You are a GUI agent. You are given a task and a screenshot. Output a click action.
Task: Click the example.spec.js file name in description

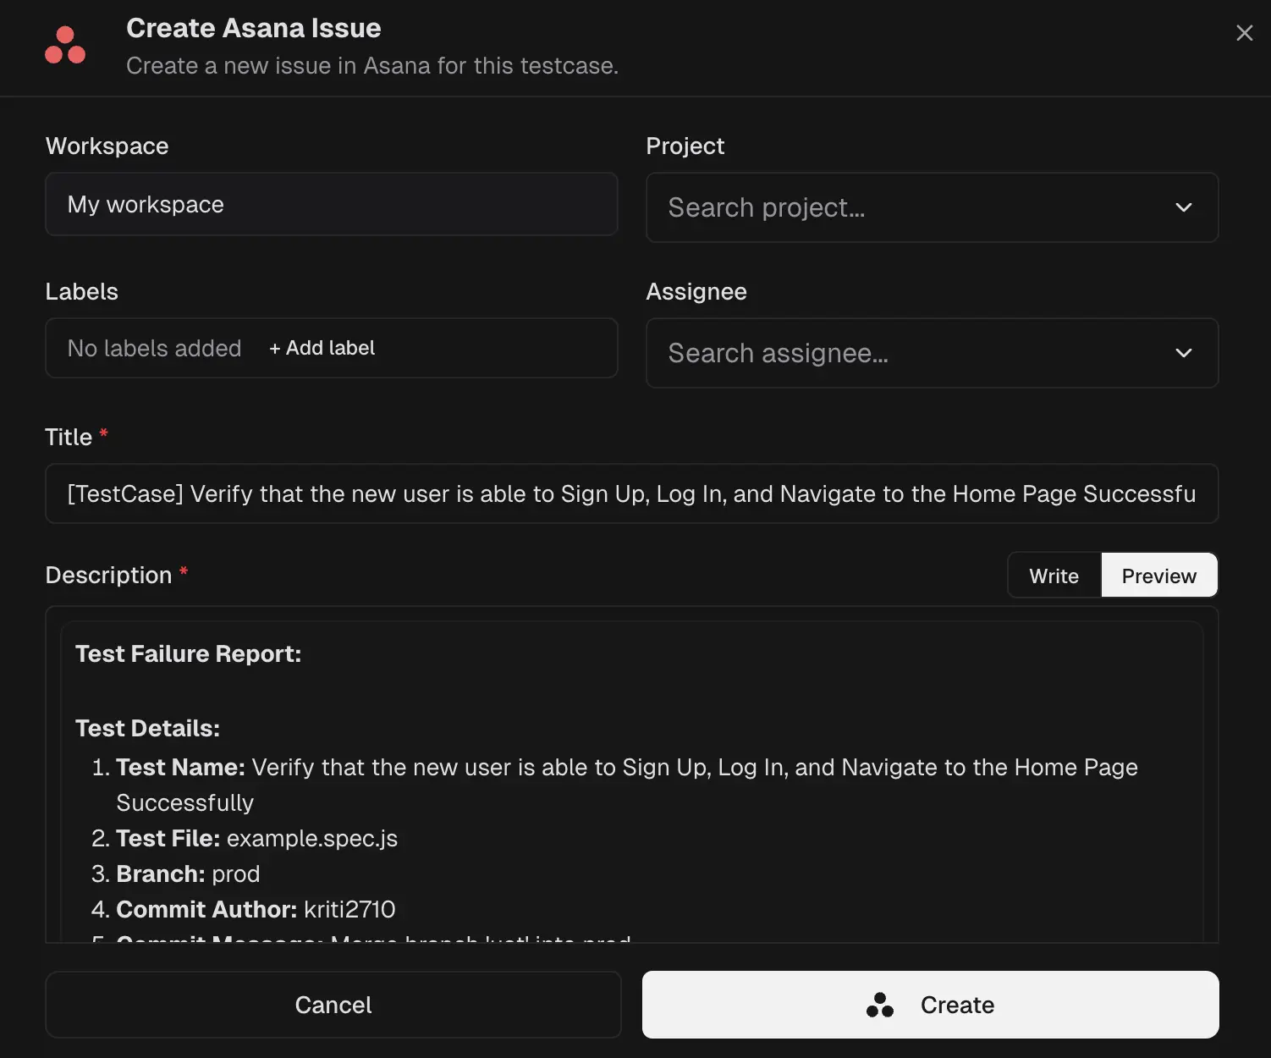[x=311, y=838]
